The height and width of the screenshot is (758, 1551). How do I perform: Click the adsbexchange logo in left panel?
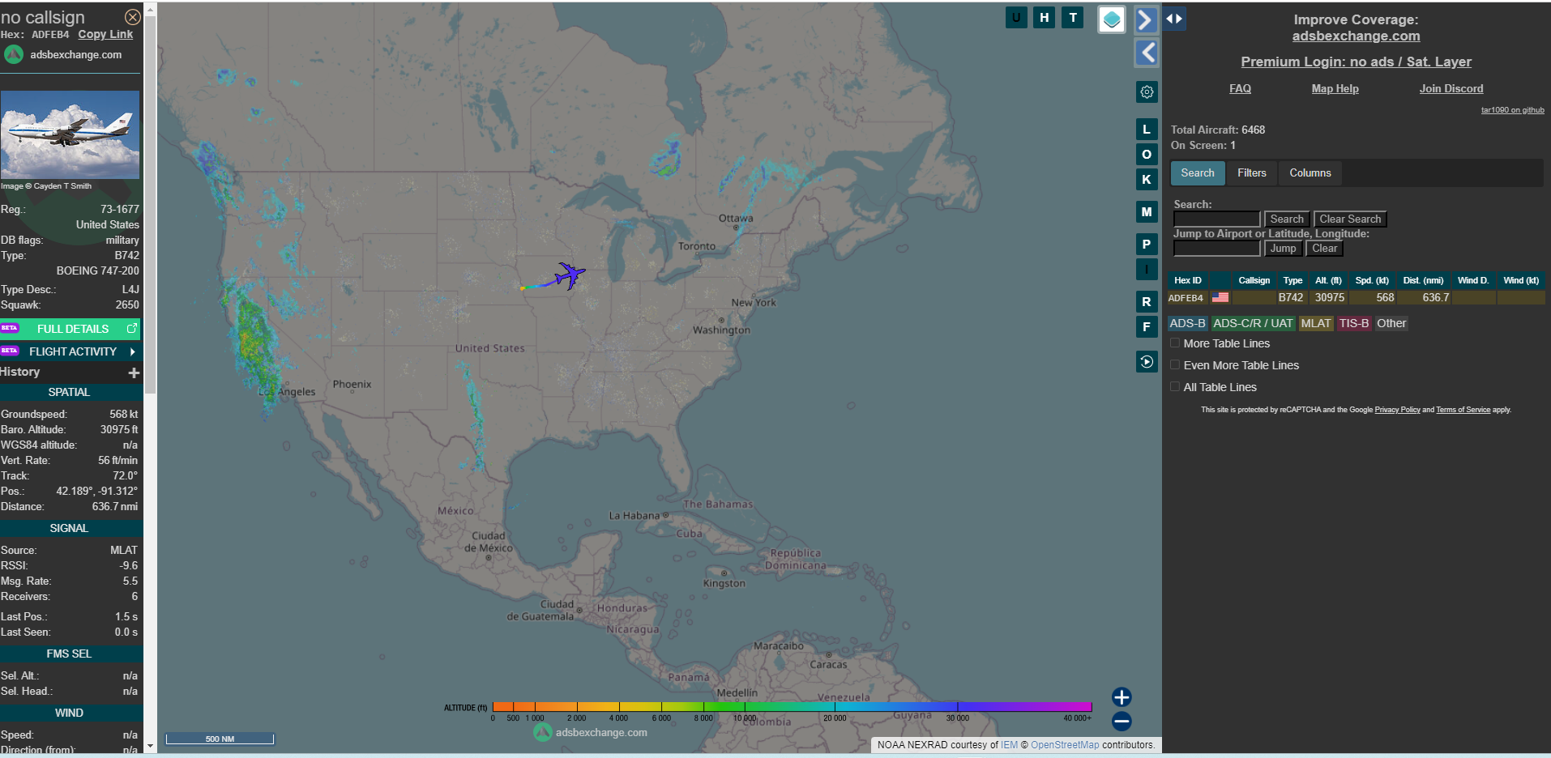(x=14, y=54)
